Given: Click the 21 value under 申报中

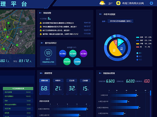Looking at the screenshot, I should click(58, 88).
